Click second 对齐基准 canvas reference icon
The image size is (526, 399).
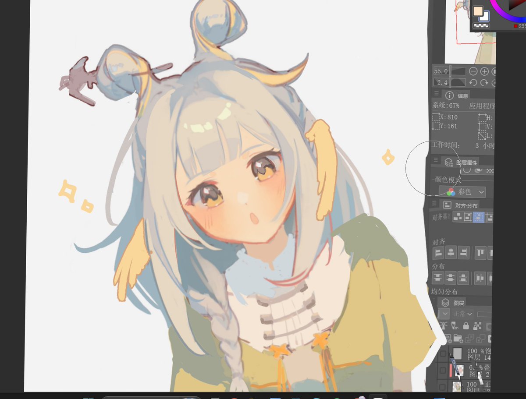468,217
